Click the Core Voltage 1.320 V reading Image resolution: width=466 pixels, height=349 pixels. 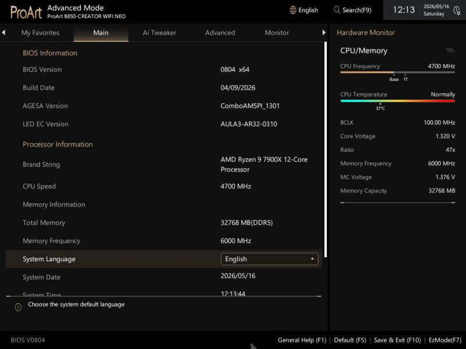[397, 136]
